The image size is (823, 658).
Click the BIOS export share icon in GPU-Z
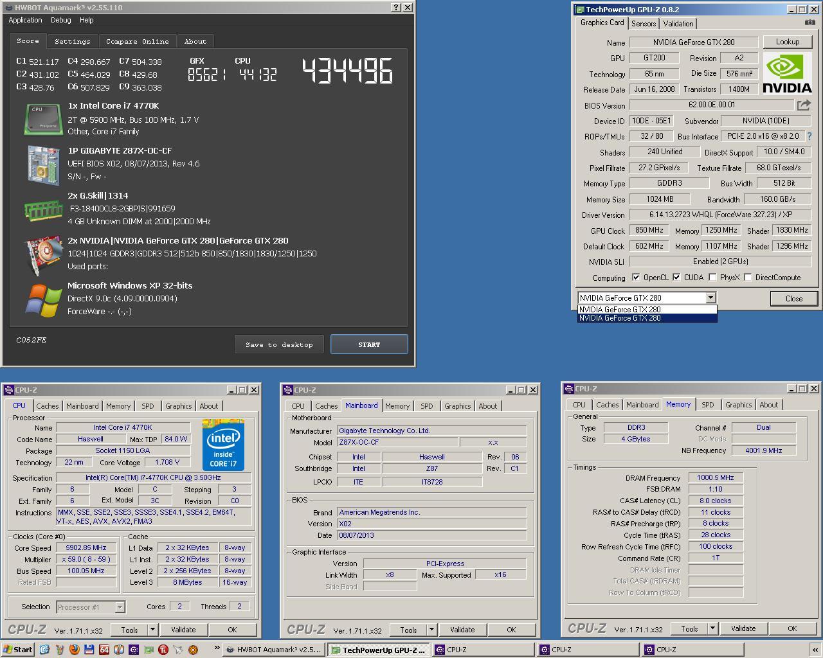(x=804, y=105)
